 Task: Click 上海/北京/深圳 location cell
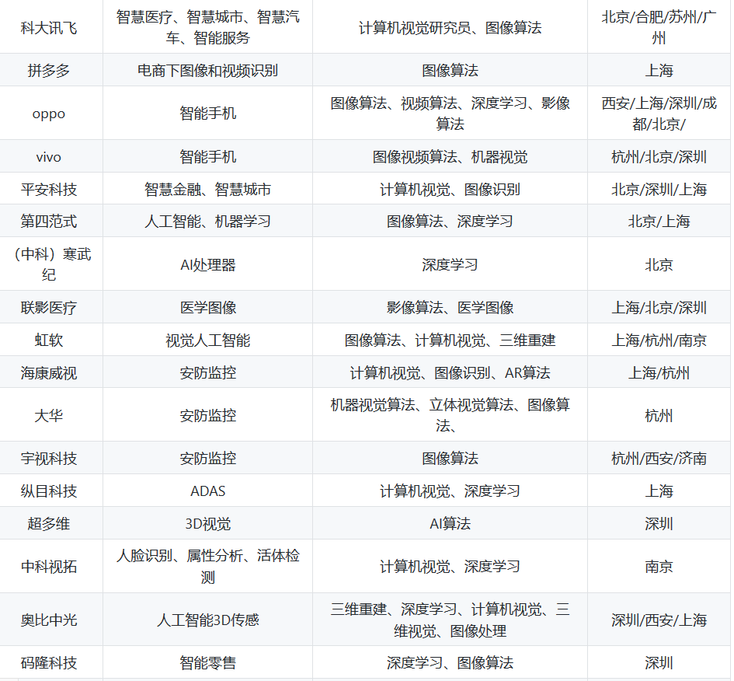tap(659, 307)
